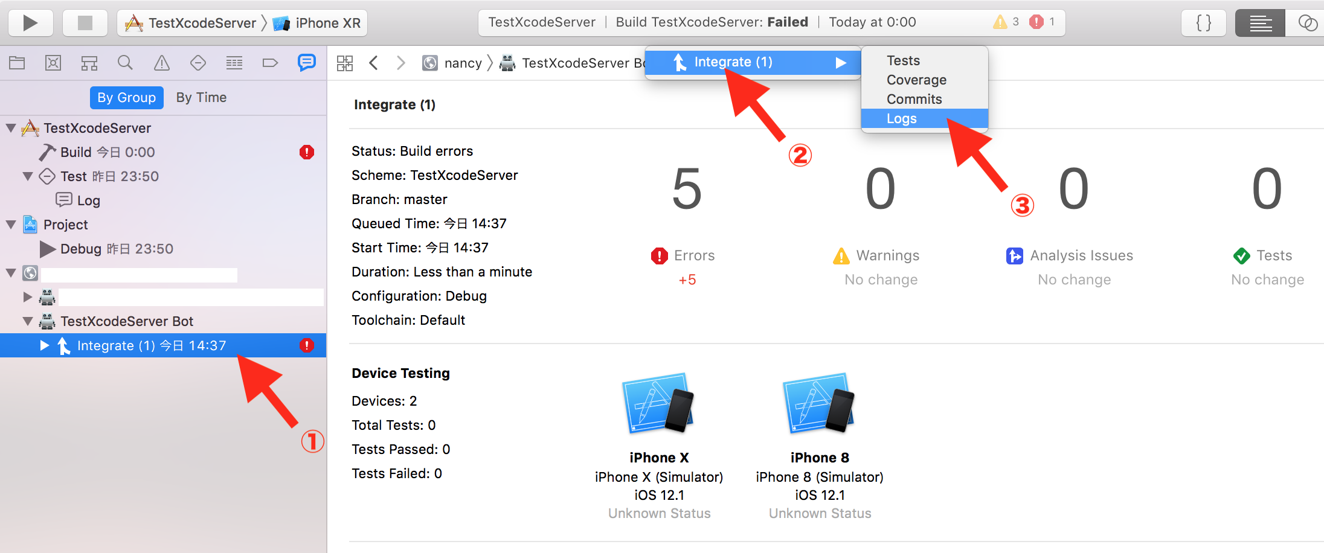Click the green Tests checkmark icon
1324x553 pixels.
1242,256
